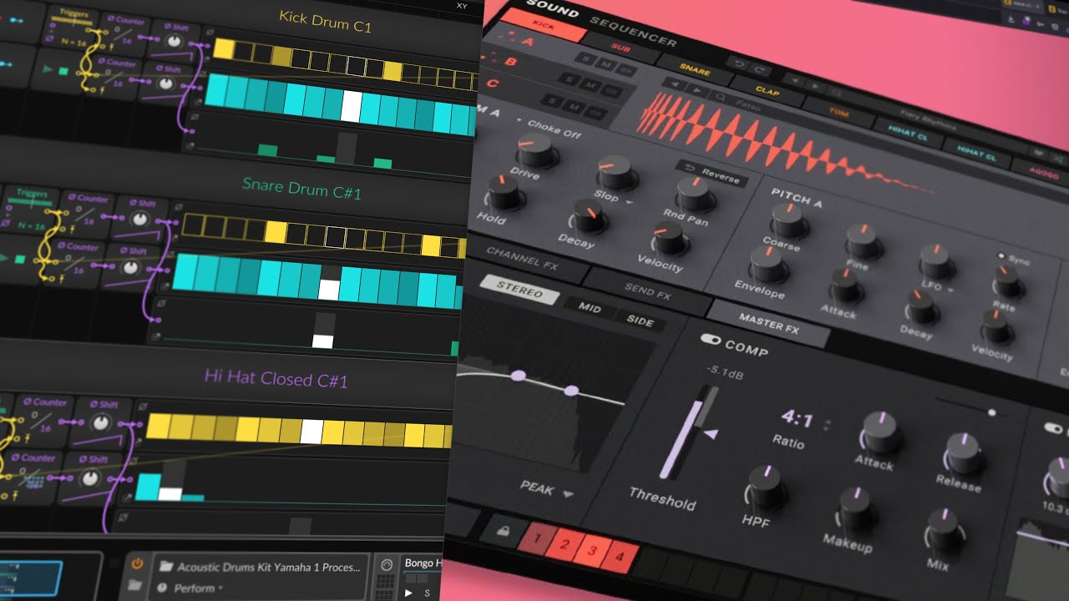Click the compressor Attack knob
Viewport: 1069px width, 601px height.
[879, 432]
